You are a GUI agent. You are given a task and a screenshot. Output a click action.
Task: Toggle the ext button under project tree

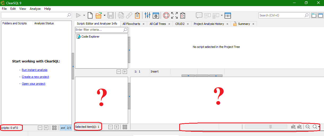(63, 128)
